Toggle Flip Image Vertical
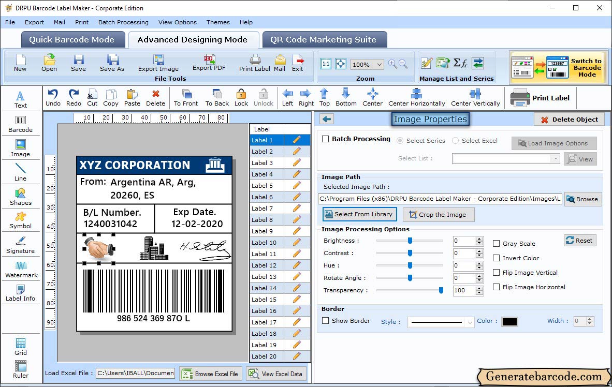Screen dimensions: 612x387 497,272
